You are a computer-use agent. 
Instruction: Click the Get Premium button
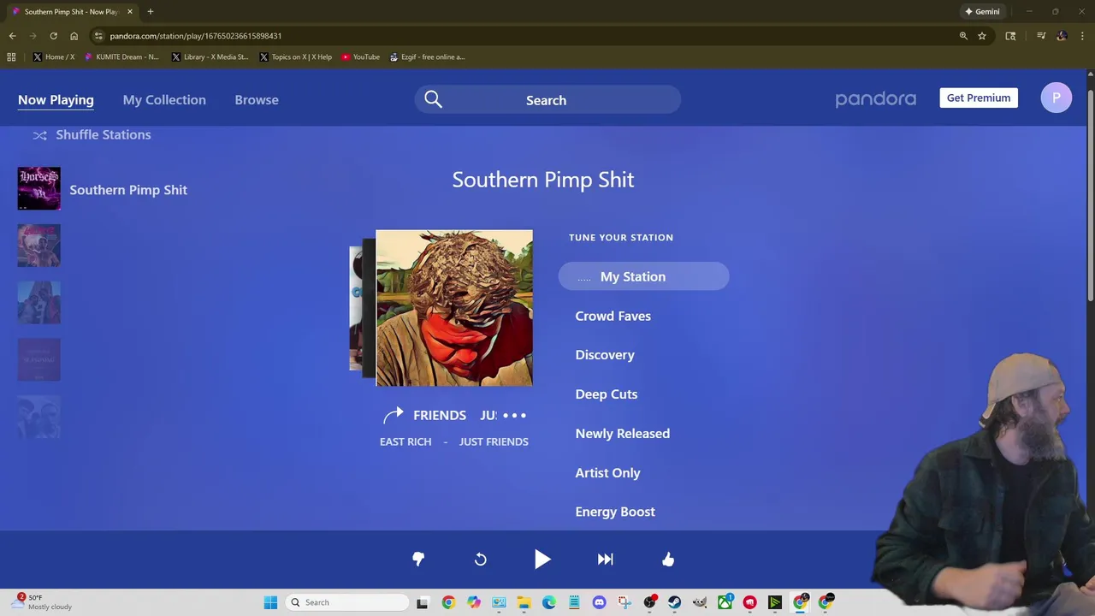click(x=979, y=98)
